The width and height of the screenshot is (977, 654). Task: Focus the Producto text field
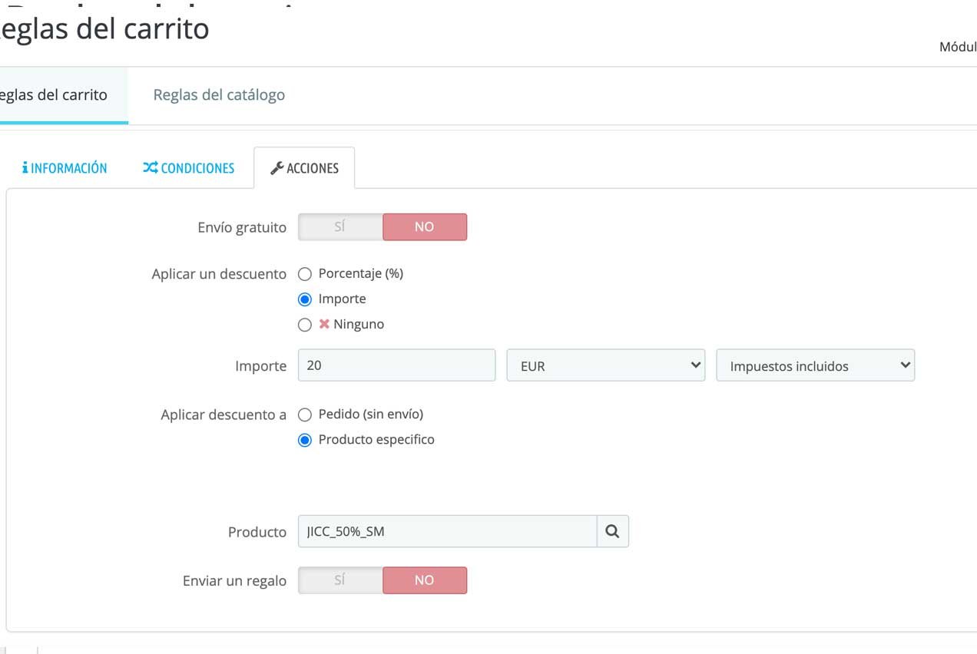tap(447, 531)
